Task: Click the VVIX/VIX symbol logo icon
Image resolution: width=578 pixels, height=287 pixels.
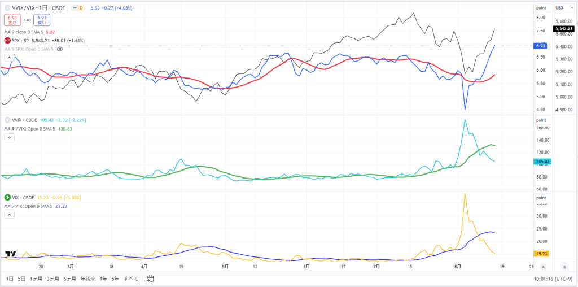Action: (7, 8)
